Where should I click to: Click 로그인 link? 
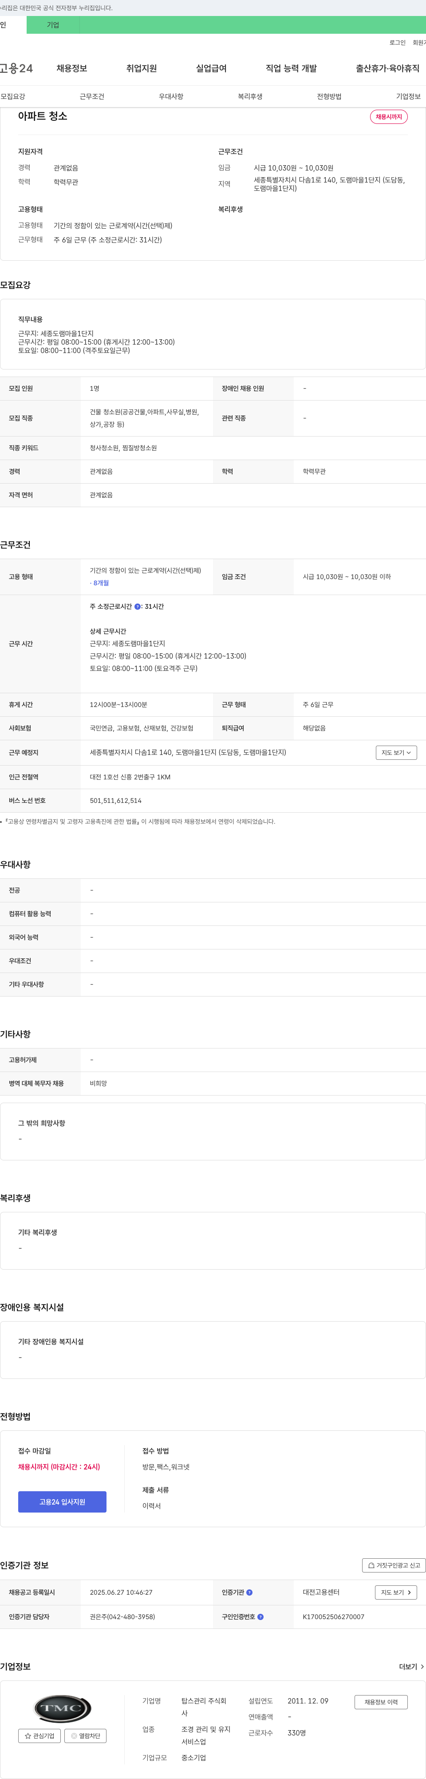tap(398, 43)
